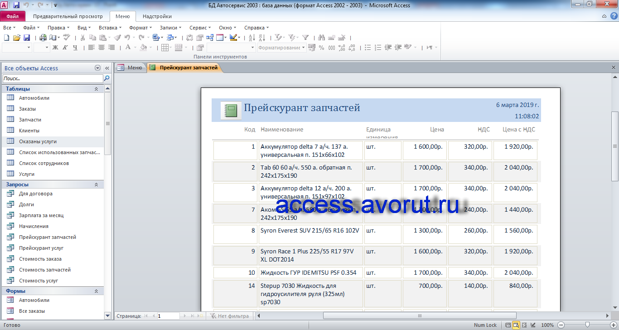
Task: Open the Все заказы form
Action: point(32,311)
